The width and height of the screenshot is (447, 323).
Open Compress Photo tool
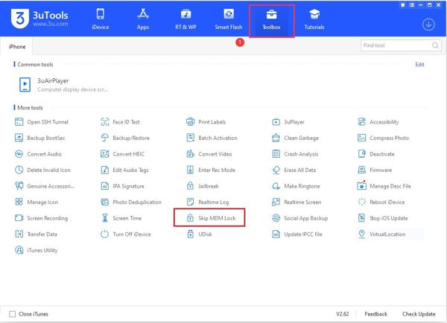click(x=383, y=138)
